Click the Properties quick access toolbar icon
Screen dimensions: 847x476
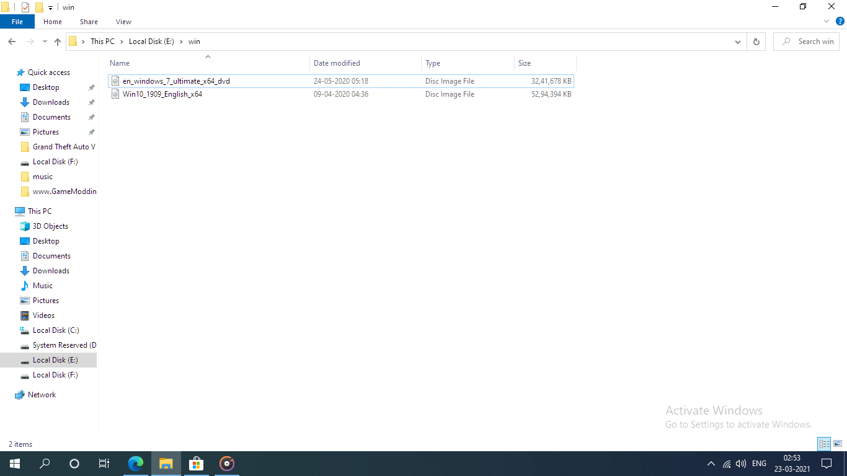point(25,7)
